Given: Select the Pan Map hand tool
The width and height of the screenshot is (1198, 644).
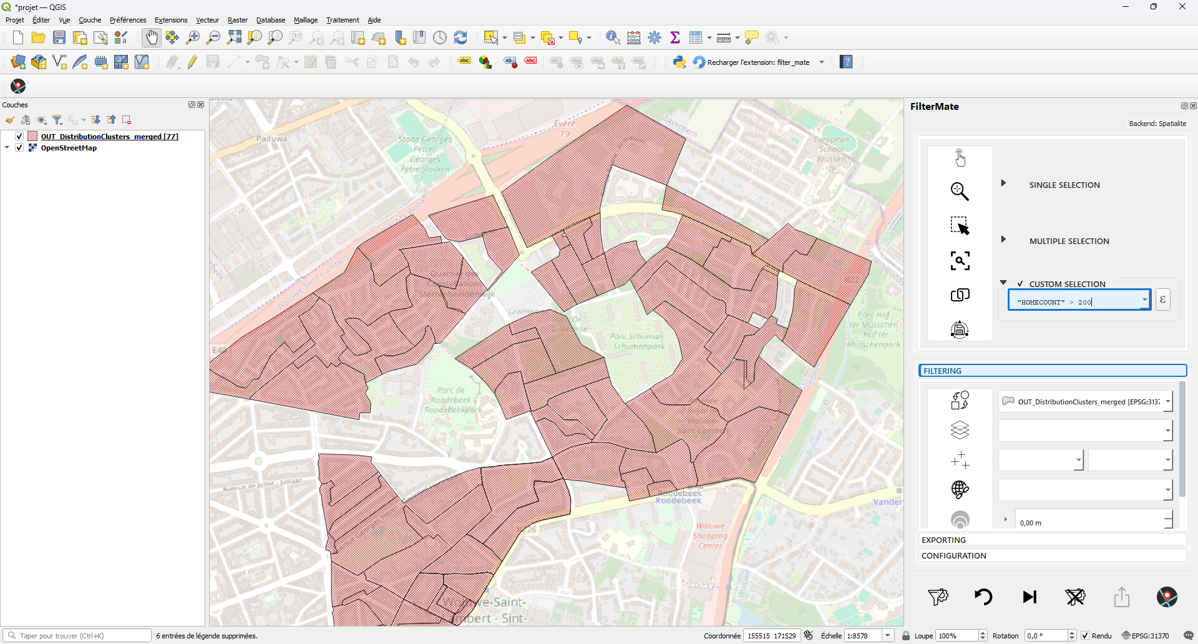Looking at the screenshot, I should (152, 38).
